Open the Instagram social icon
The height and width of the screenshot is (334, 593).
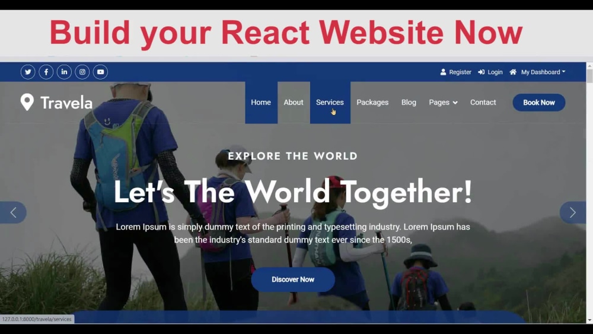pos(82,72)
